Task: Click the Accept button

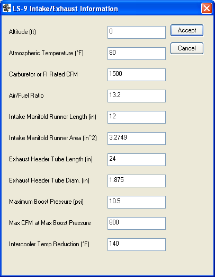Action: (187, 30)
